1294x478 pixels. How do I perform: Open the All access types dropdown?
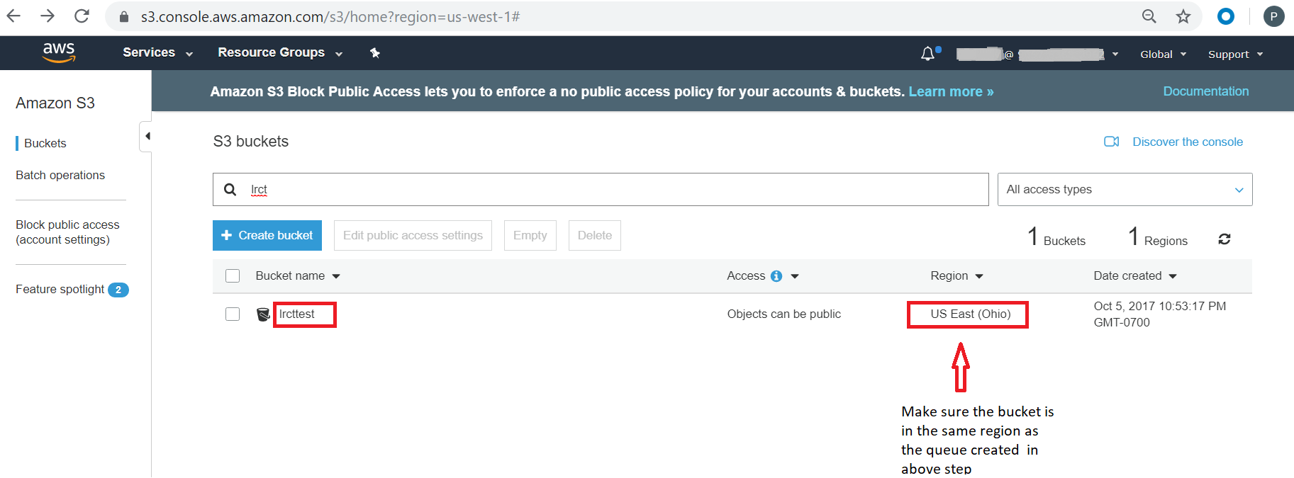[1124, 190]
